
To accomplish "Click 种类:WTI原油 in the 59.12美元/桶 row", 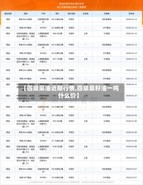I will (25, 115).
